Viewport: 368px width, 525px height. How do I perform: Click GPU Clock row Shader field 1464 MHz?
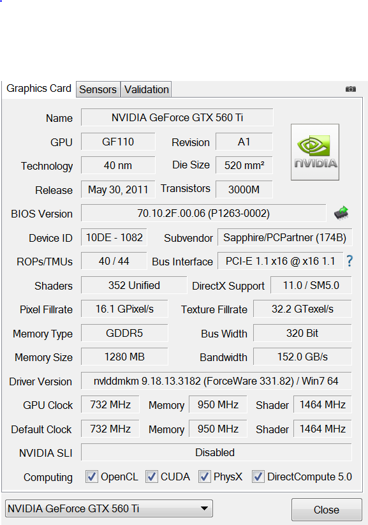point(323,404)
